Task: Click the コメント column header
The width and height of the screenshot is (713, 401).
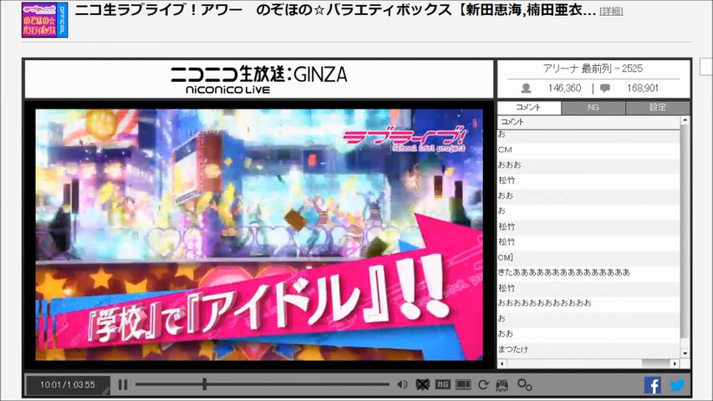Action: click(588, 122)
